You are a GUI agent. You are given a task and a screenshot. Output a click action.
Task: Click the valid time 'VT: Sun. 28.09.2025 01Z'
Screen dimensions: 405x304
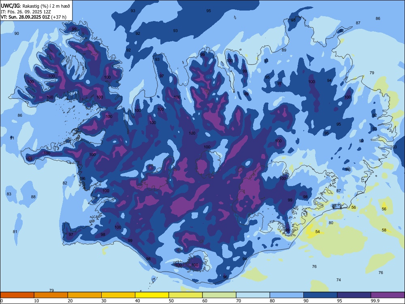click(26, 17)
